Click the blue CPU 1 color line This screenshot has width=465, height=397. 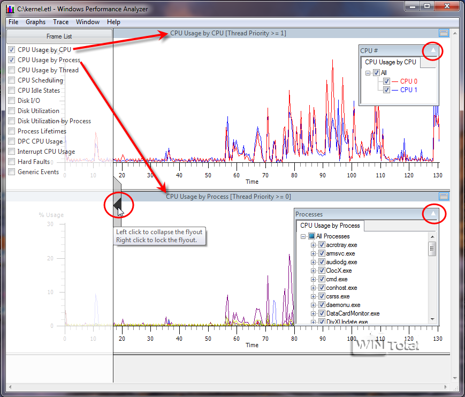coord(395,90)
